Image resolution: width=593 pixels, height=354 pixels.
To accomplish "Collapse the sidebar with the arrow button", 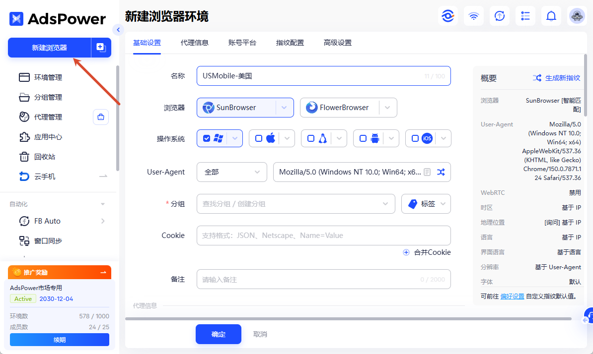I will pyautogui.click(x=118, y=30).
